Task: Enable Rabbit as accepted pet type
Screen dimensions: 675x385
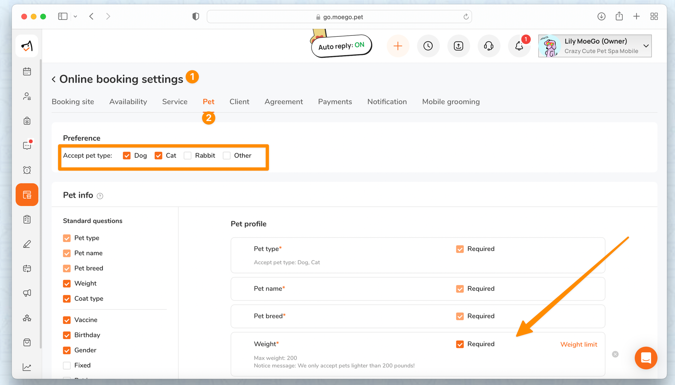Action: coord(188,156)
